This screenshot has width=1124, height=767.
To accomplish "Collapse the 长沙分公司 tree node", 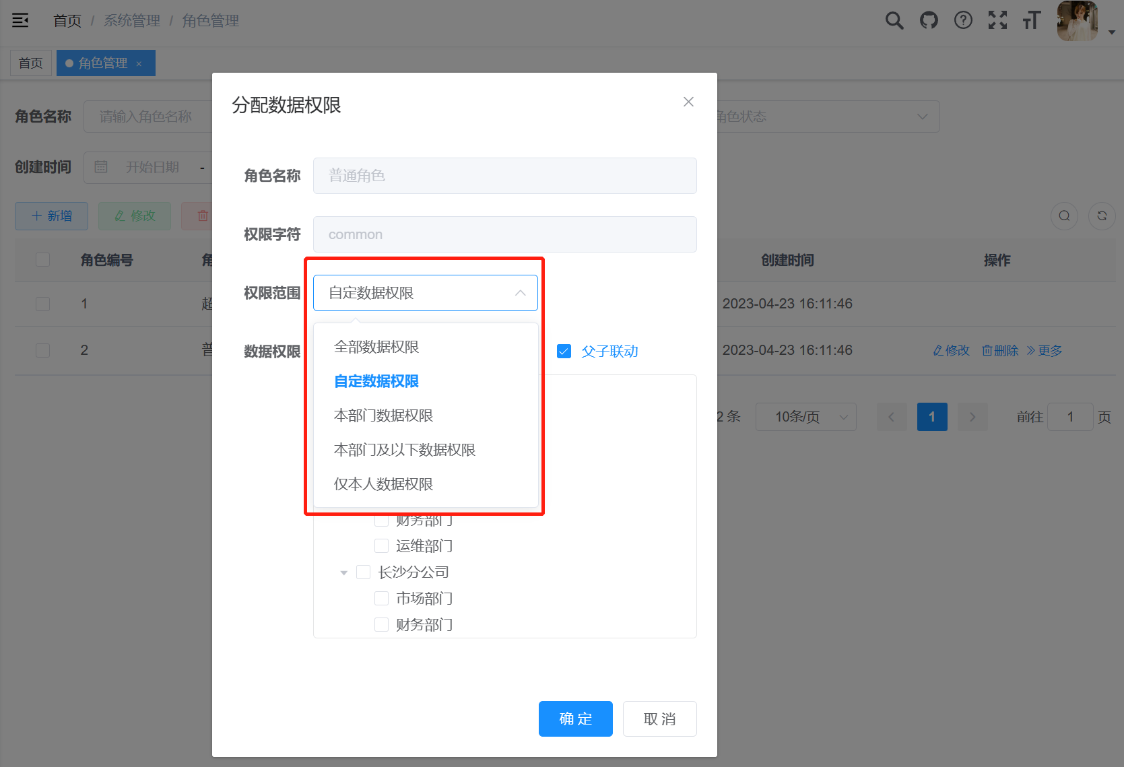I will [343, 572].
